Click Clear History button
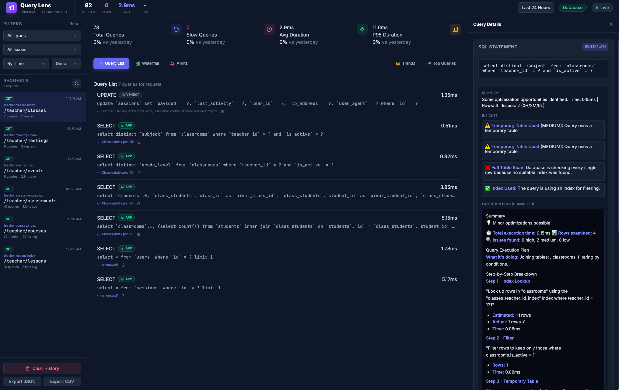The width and height of the screenshot is (619, 390). click(x=42, y=368)
